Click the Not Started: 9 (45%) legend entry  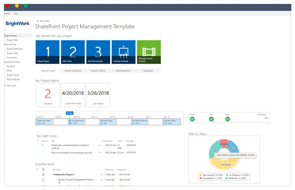pyautogui.click(x=211, y=175)
